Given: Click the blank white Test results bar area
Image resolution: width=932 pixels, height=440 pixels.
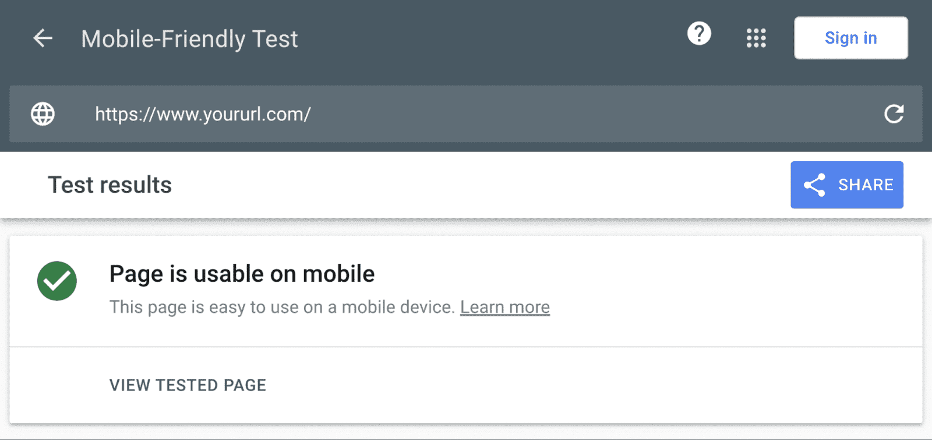Looking at the screenshot, I should pos(478,185).
